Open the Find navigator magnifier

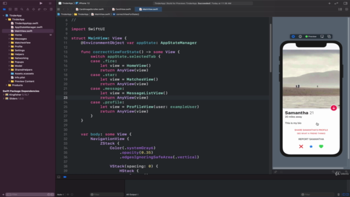[x=22, y=9]
